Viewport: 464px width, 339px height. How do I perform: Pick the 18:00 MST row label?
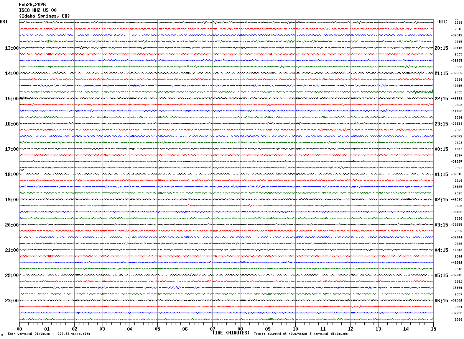pyautogui.click(x=12, y=174)
